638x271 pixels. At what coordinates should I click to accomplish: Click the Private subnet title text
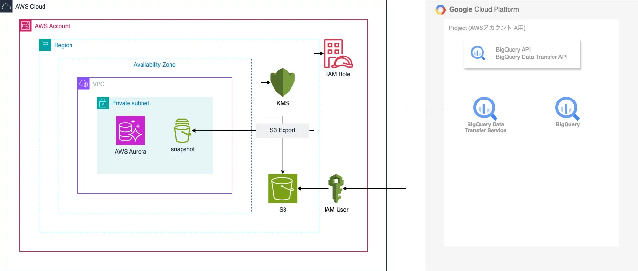130,103
